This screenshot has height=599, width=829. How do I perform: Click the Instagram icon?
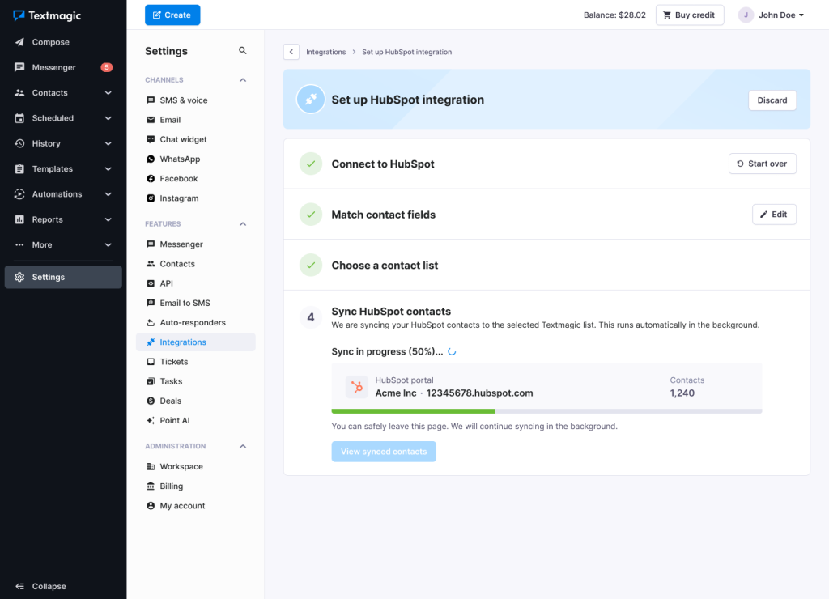pos(151,198)
